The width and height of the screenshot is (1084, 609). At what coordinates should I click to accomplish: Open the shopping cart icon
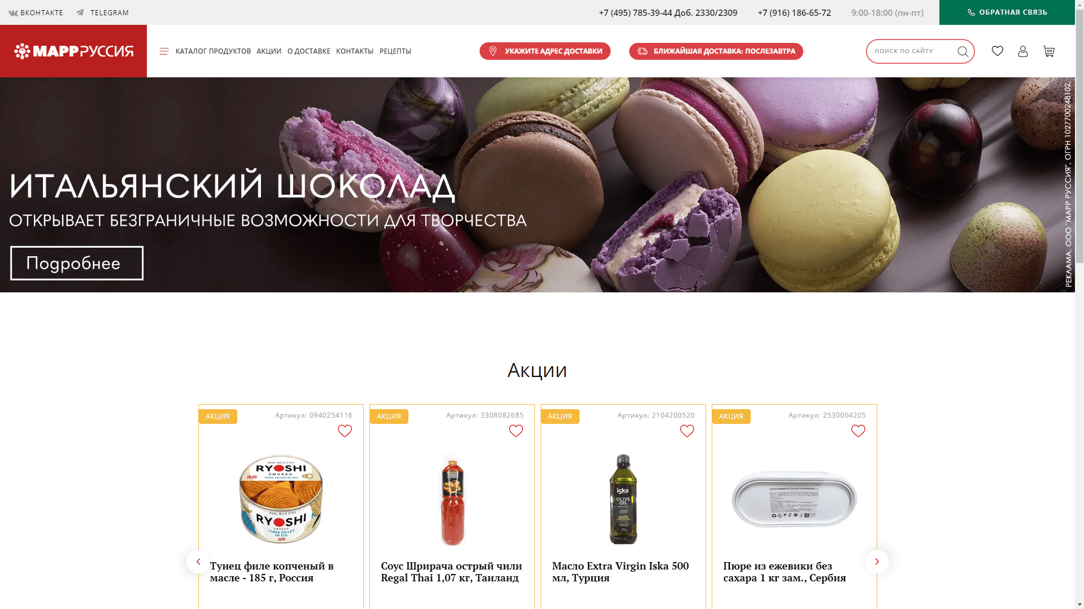tap(1049, 51)
